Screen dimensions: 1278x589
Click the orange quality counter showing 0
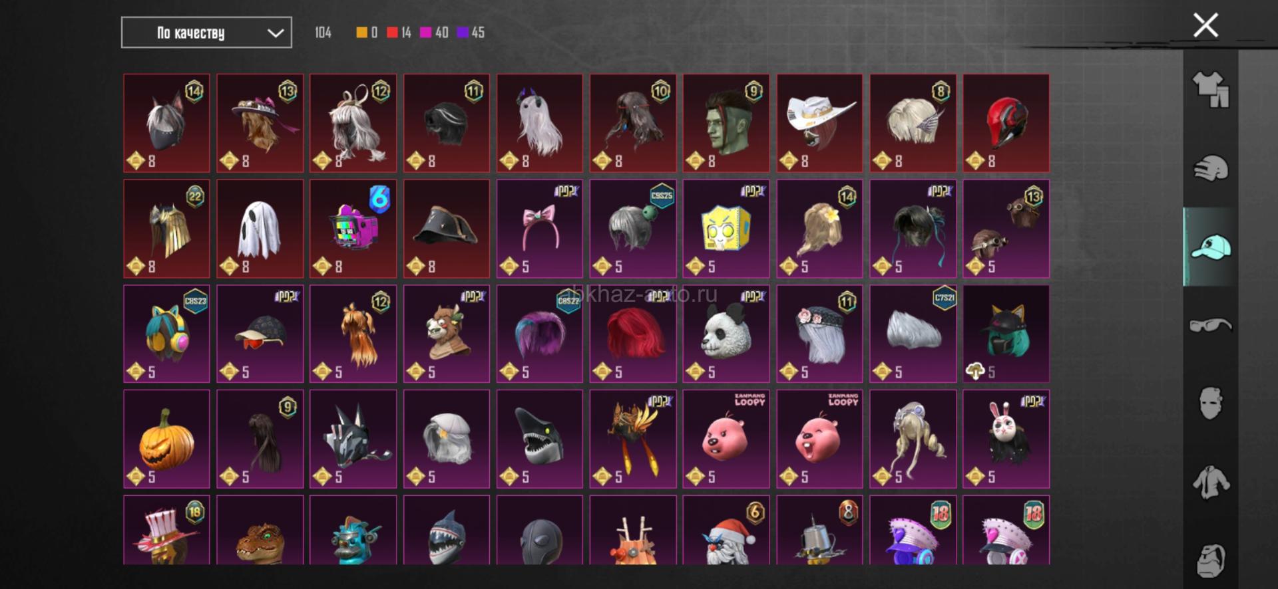click(367, 33)
